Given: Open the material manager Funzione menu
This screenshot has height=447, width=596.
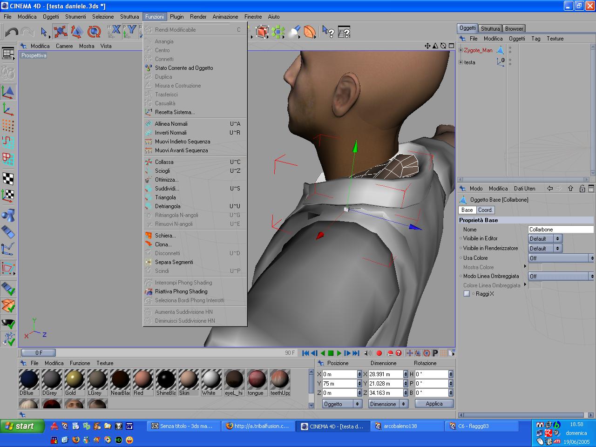Looking at the screenshot, I should (80, 363).
